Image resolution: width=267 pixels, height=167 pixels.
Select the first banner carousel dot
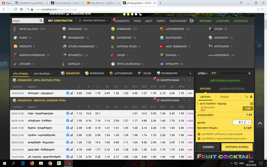[x=124, y=14]
